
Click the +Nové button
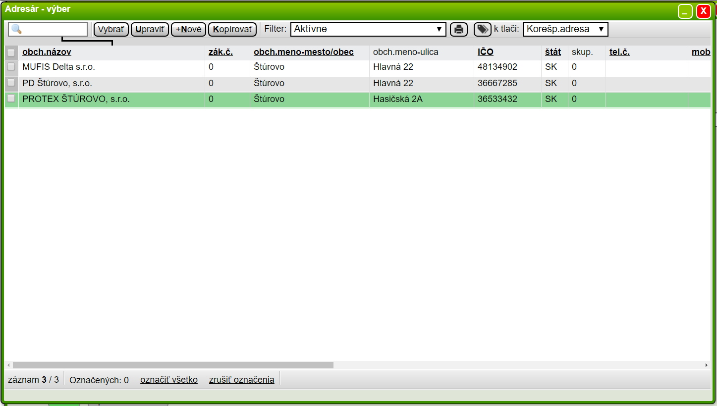(x=188, y=29)
